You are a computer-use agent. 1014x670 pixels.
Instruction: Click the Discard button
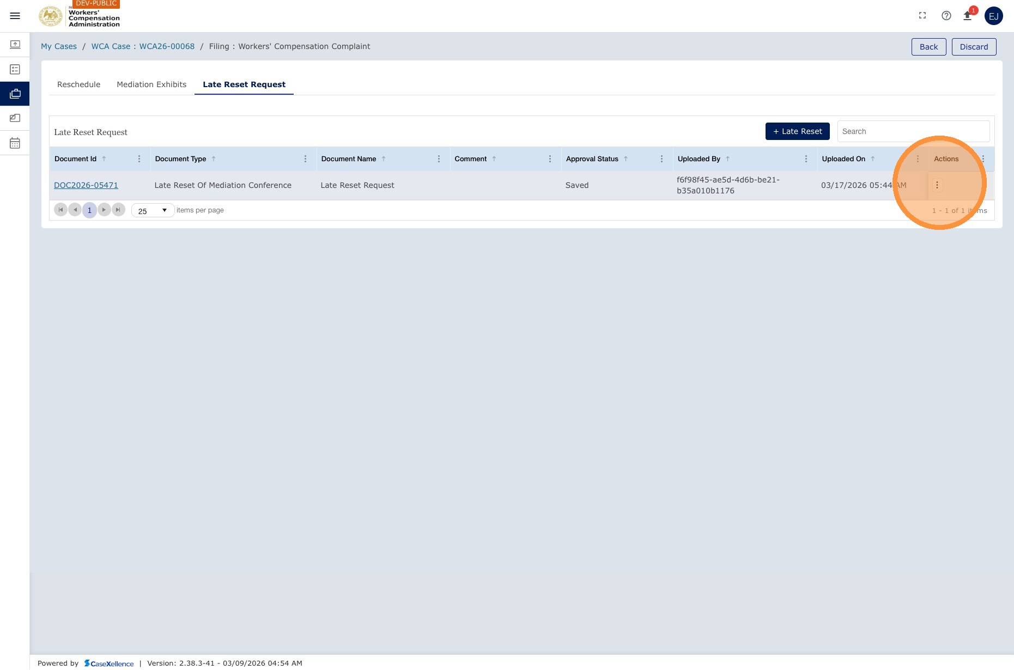coord(974,47)
